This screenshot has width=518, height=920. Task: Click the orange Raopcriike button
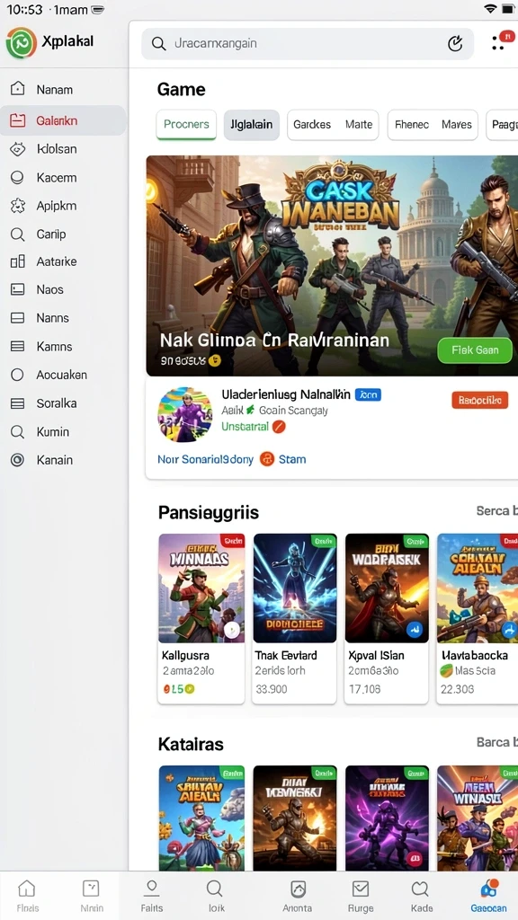pyautogui.click(x=480, y=400)
